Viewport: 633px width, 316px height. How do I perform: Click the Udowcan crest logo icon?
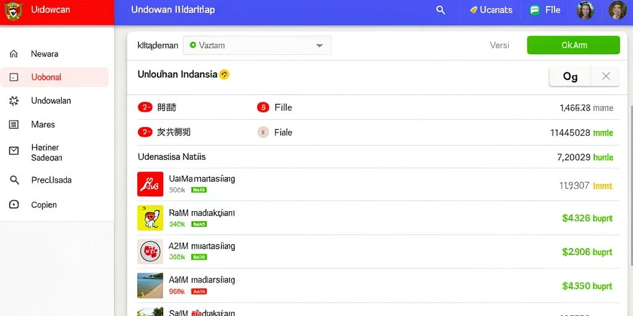(x=13, y=10)
